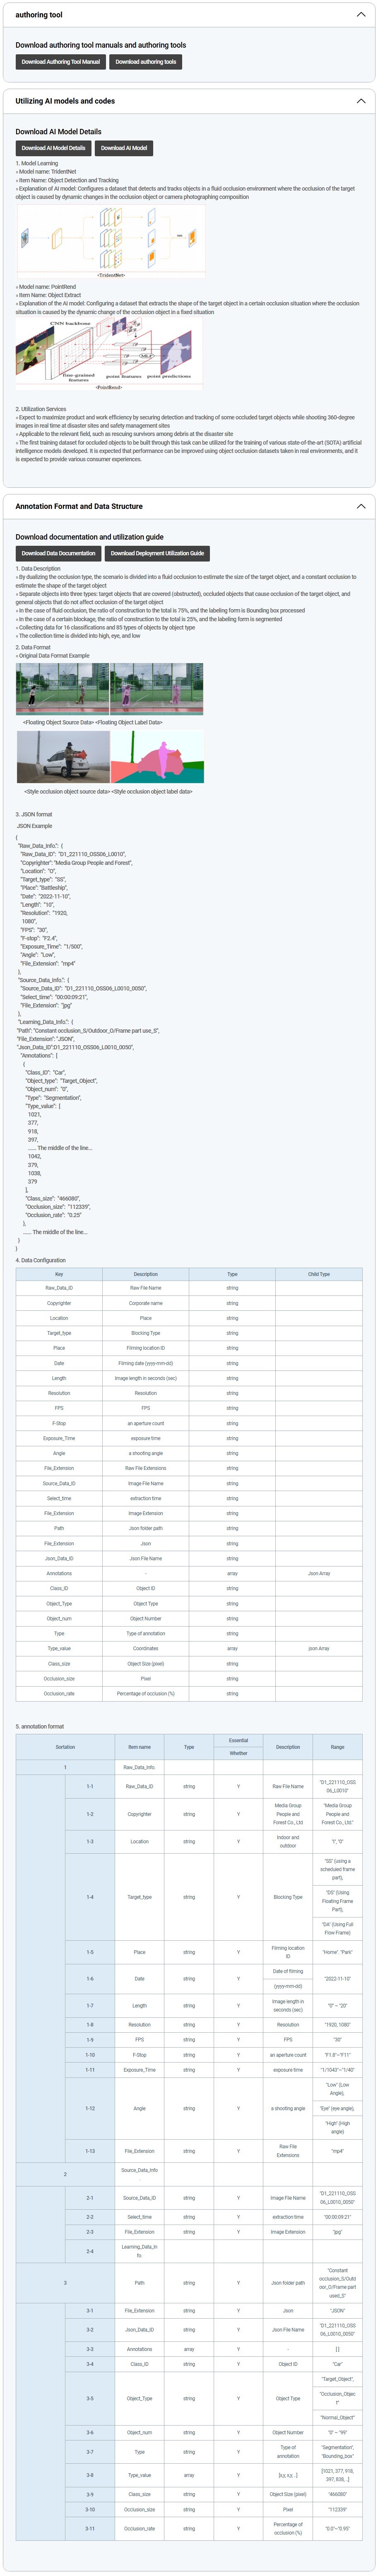Click the Download Authoring Tool Manual button

61,62
